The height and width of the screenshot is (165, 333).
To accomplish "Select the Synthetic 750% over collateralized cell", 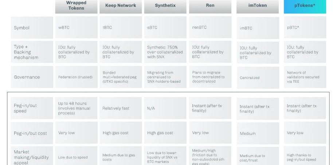I will (x=165, y=52).
